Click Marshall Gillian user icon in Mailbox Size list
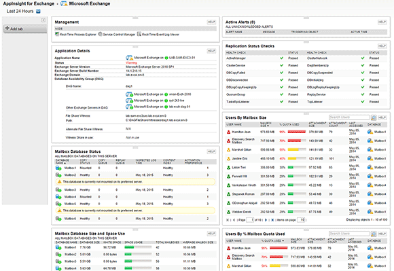 coord(228,149)
